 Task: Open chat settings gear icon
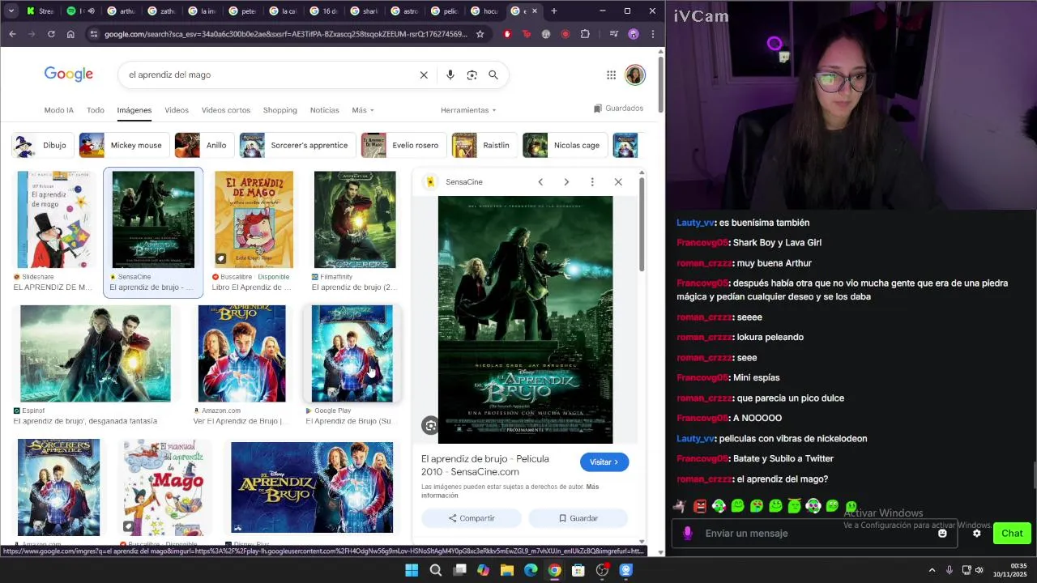tap(976, 534)
